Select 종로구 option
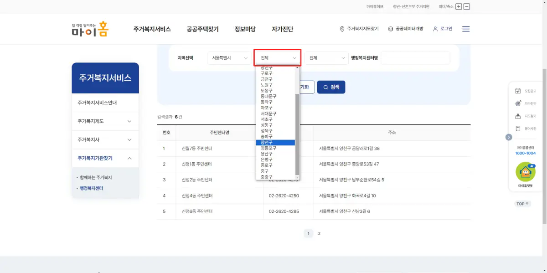 (276, 165)
